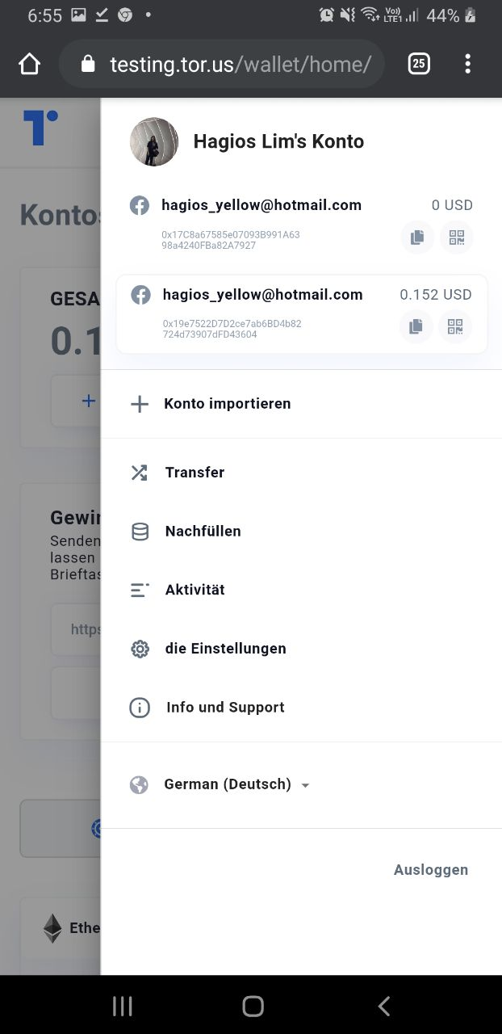
Task: Tap the Hagios Lim profile picture
Action: (x=154, y=142)
